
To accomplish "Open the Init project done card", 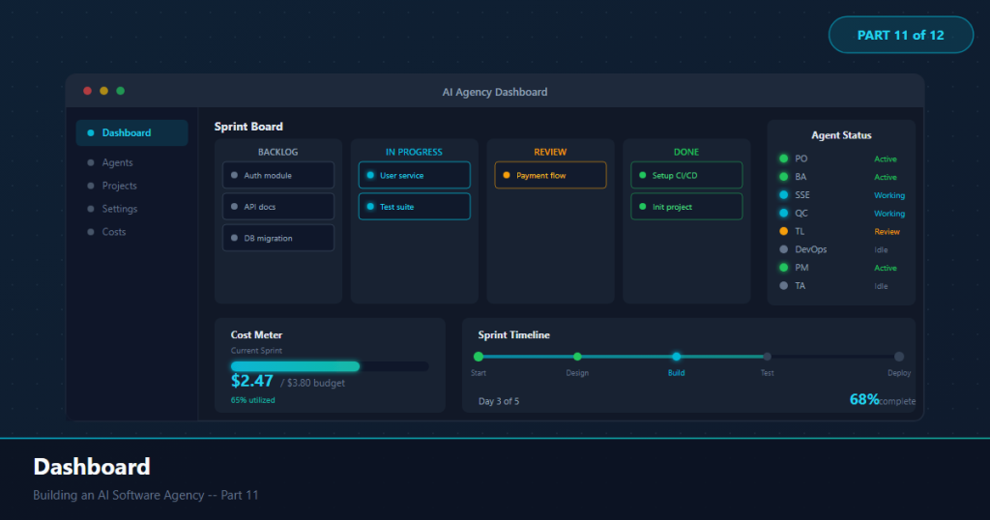I will 686,207.
